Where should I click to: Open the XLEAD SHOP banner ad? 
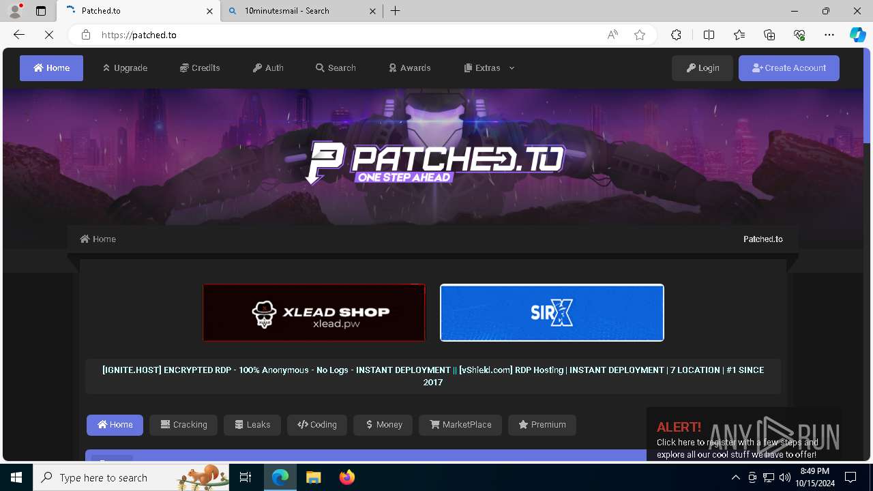pos(314,312)
